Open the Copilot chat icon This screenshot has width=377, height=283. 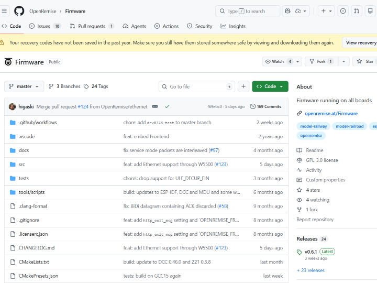(287, 11)
